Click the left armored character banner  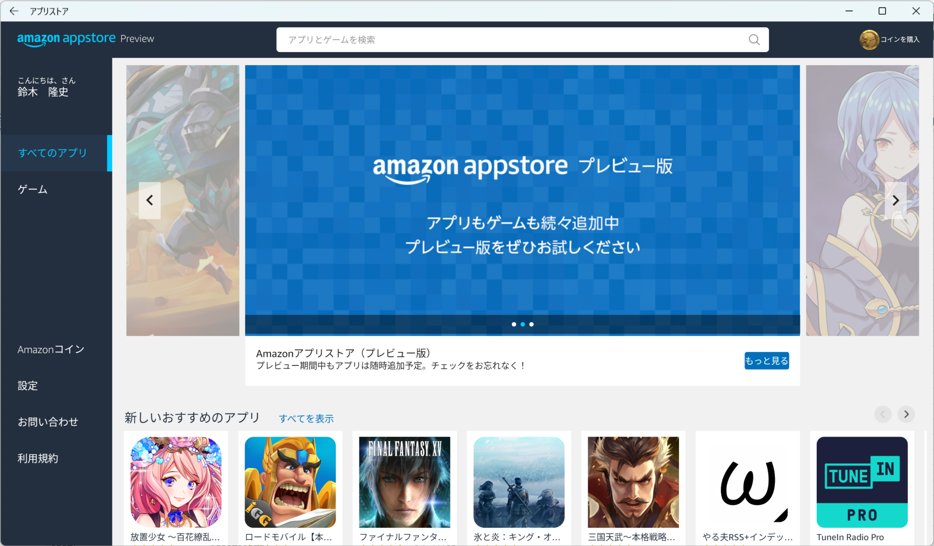point(183,200)
